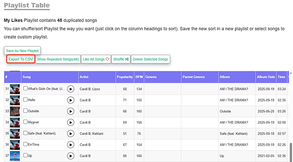Play the song Magnet
Viewport: 293px width, 162px height.
[71, 122]
